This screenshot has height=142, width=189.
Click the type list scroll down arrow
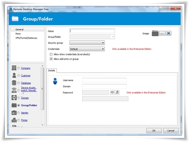coord(43,125)
